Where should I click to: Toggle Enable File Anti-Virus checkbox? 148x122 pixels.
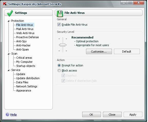pos(59,25)
